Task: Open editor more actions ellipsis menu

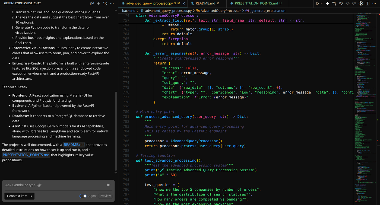Action: point(375,4)
